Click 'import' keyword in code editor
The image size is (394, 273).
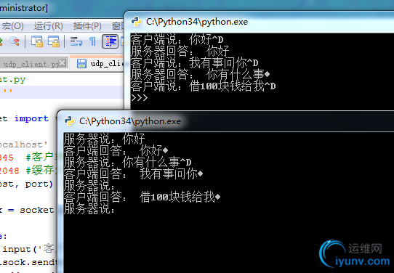pyautogui.click(x=31, y=118)
